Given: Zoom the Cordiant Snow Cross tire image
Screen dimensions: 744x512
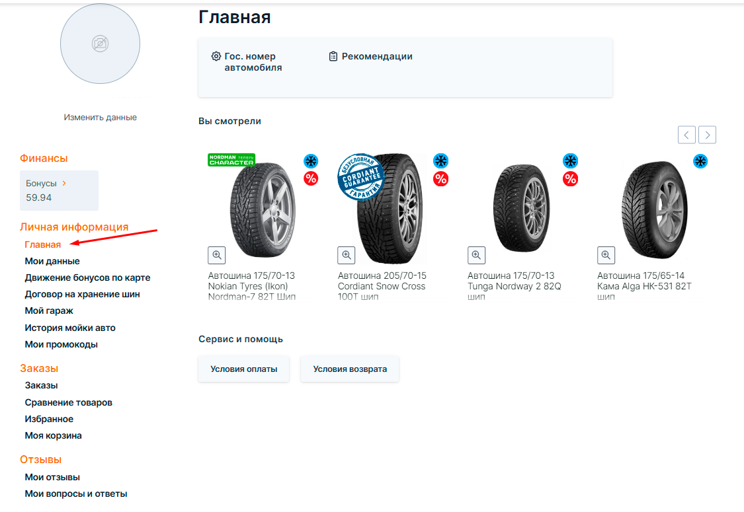Looking at the screenshot, I should [x=347, y=255].
